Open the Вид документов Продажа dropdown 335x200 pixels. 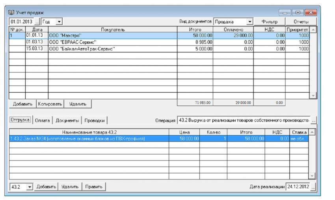250,21
